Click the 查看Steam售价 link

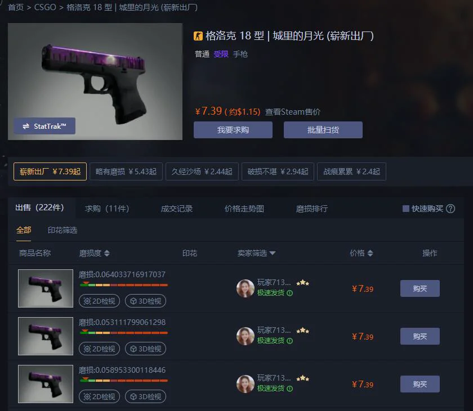(293, 112)
